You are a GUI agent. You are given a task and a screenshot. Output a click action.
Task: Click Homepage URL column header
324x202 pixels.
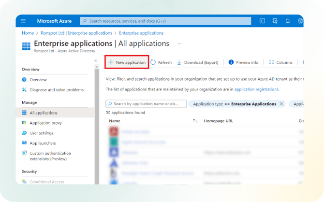click(218, 121)
